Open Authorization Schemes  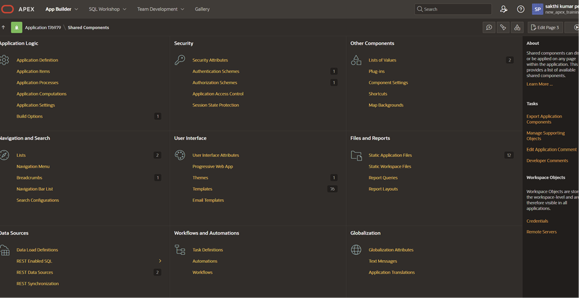tap(214, 82)
